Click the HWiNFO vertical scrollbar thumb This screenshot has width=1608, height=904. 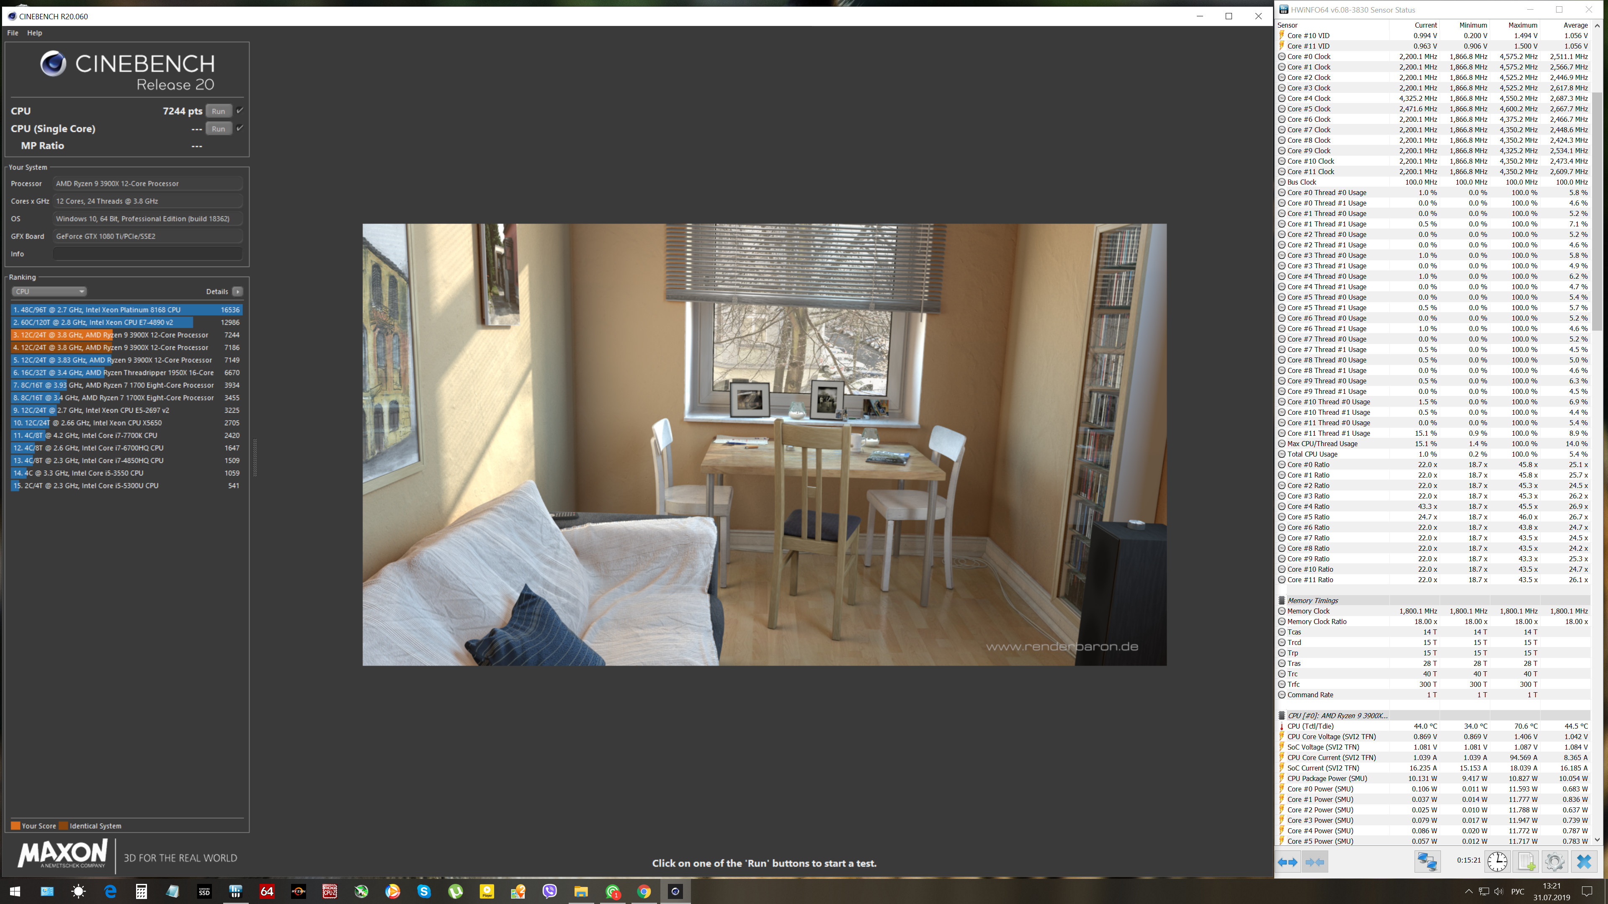[x=1597, y=212]
